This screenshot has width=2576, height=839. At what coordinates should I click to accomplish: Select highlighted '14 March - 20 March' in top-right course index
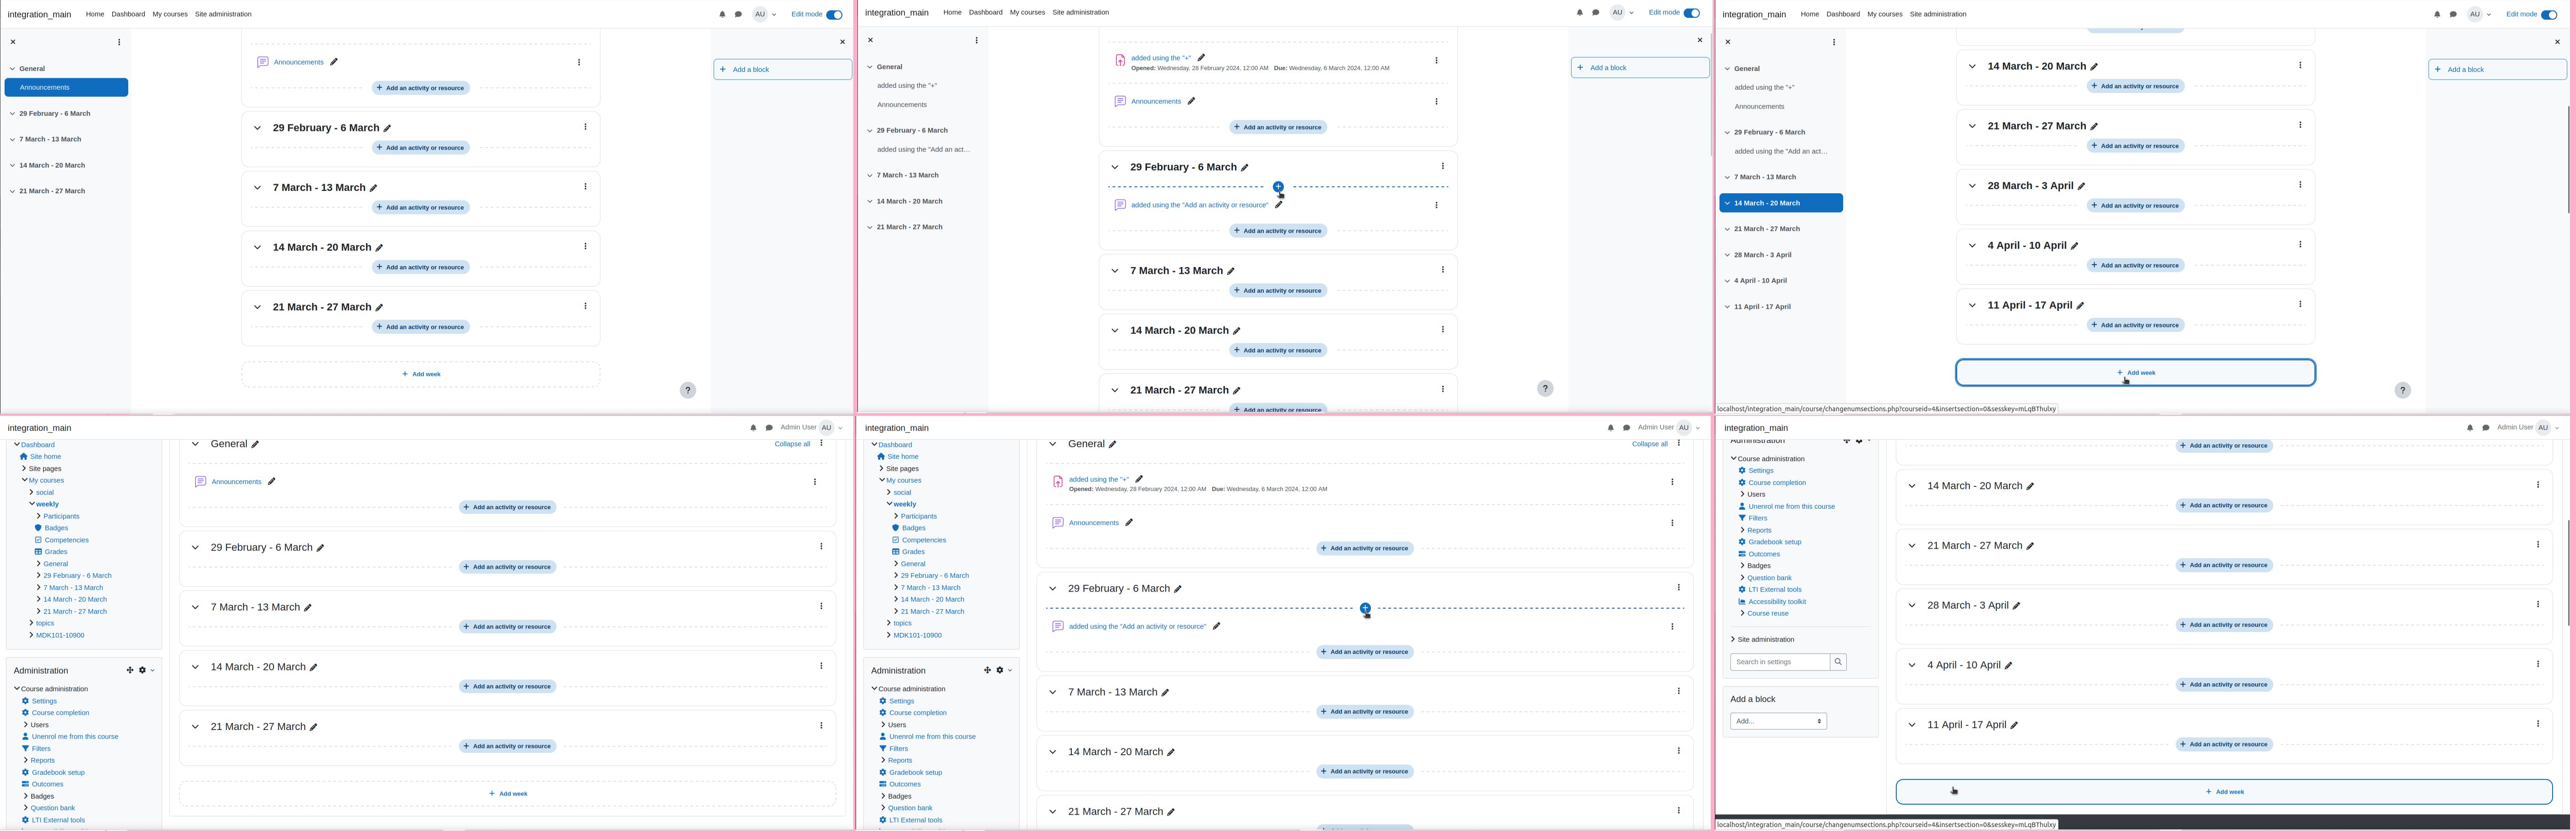pos(1781,203)
